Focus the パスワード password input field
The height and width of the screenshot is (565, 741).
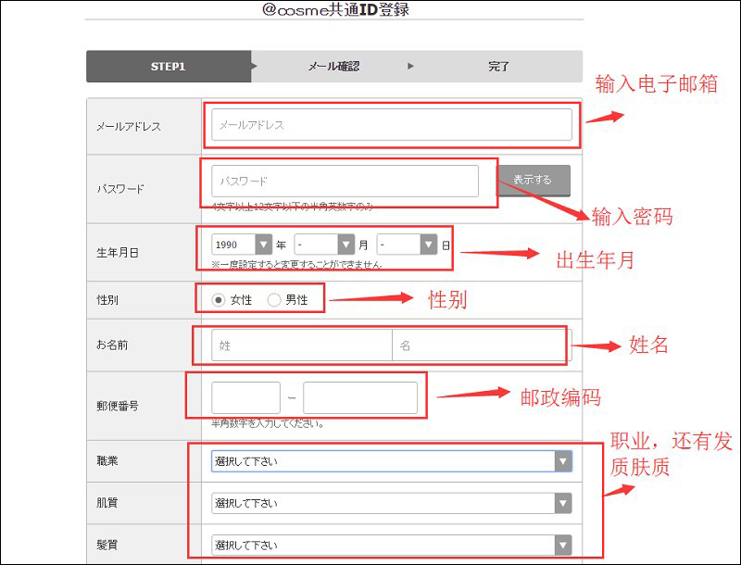(345, 181)
